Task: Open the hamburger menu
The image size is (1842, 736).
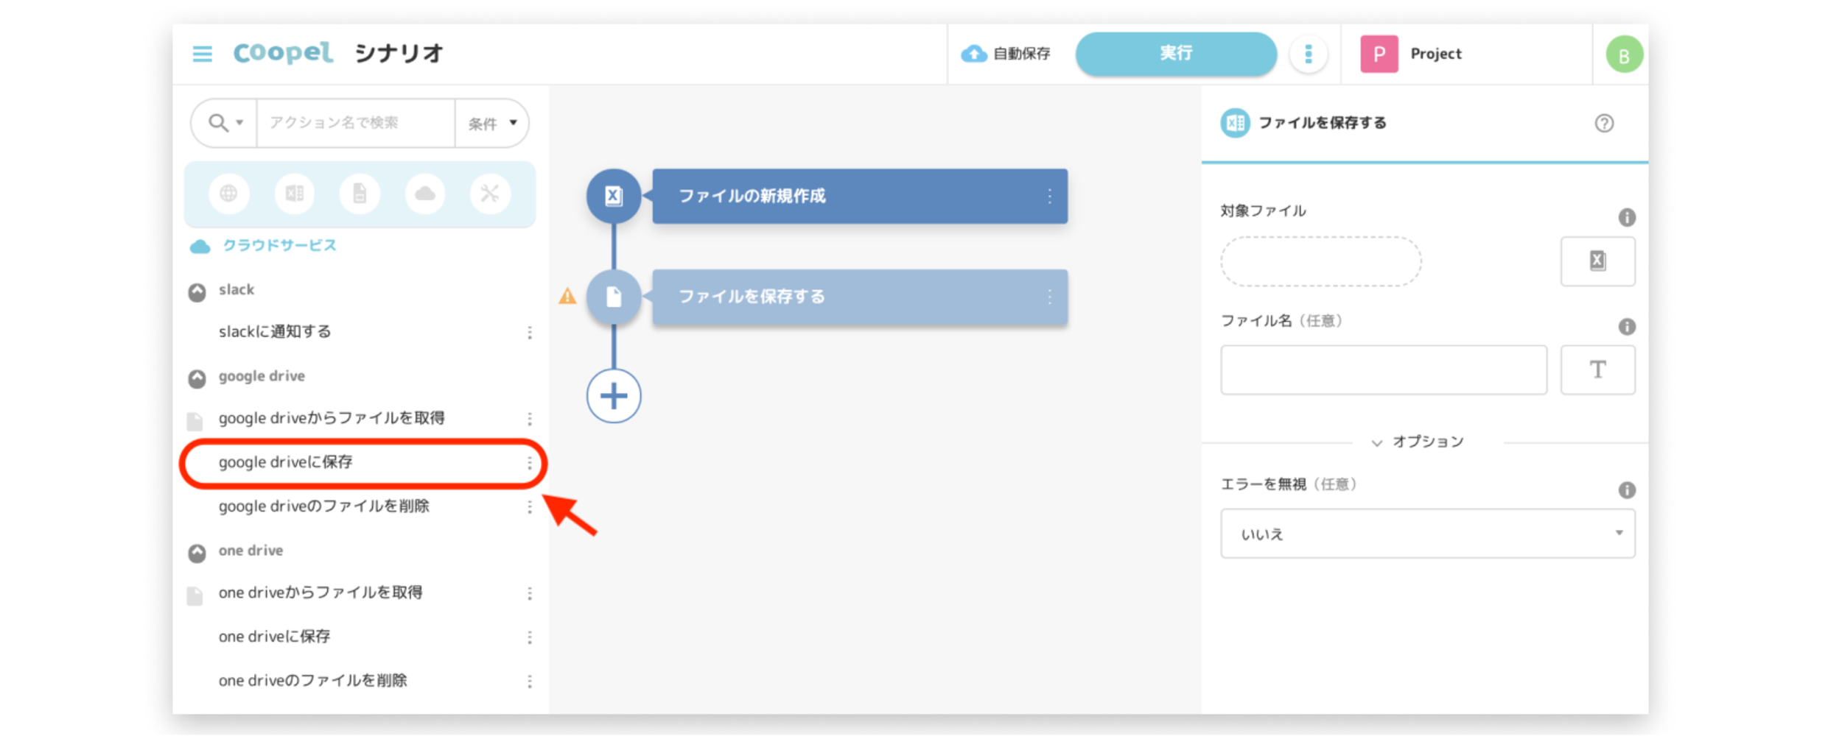Action: coord(202,54)
